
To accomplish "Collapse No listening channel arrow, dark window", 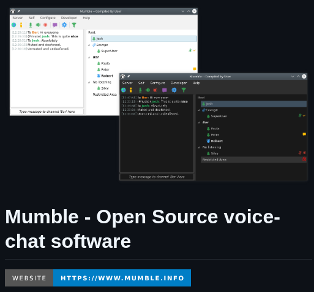I will (x=199, y=147).
